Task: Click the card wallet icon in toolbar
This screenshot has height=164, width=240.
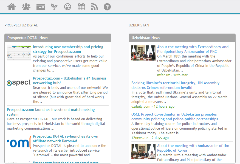Action: (41, 7)
